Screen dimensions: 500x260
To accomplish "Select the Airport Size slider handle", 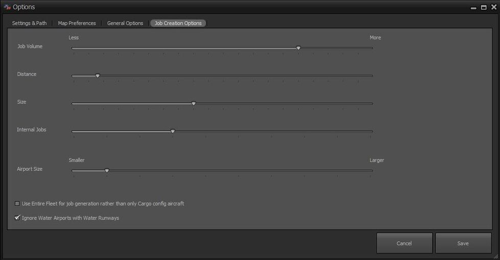I will pyautogui.click(x=107, y=170).
